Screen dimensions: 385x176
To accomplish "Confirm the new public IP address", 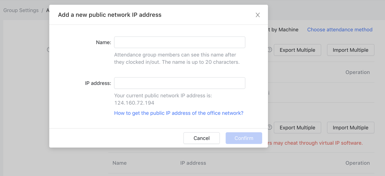I will pos(244,138).
